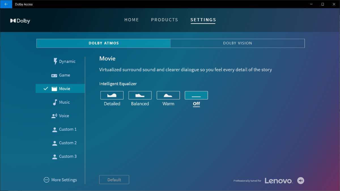This screenshot has height=191, width=340.
Task: Click the speaker icon beside Lenovo
Action: (x=301, y=181)
